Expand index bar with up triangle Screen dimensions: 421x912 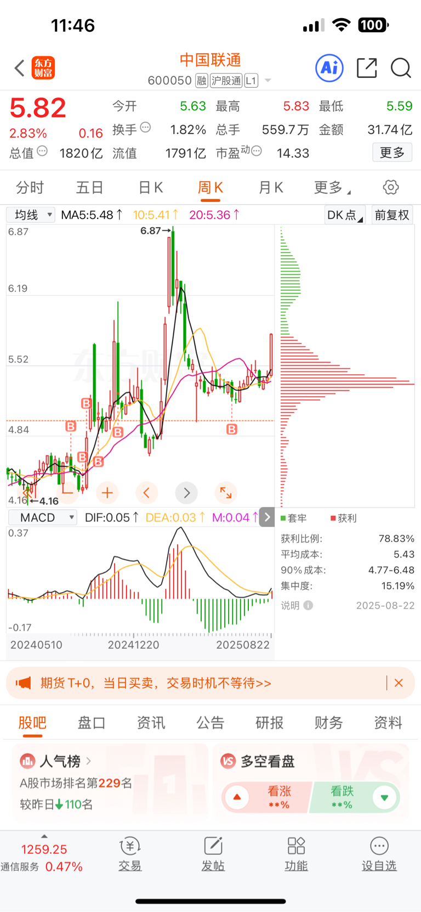[44, 836]
